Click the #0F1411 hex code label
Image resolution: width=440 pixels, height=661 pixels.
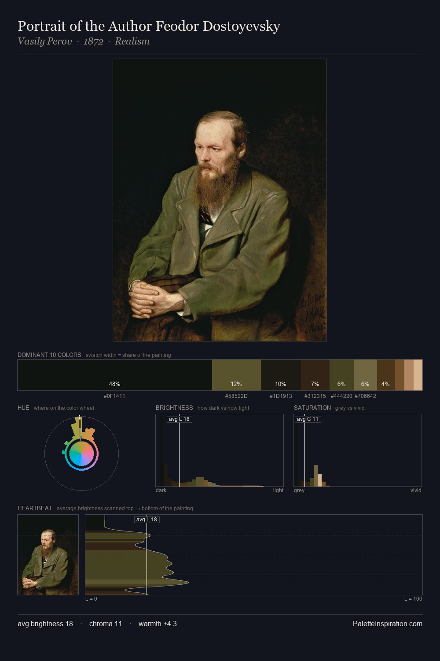click(114, 396)
